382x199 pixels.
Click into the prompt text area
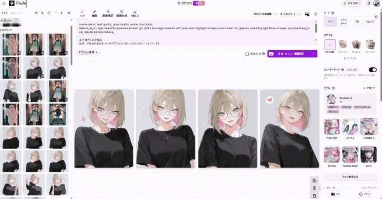tap(195, 33)
